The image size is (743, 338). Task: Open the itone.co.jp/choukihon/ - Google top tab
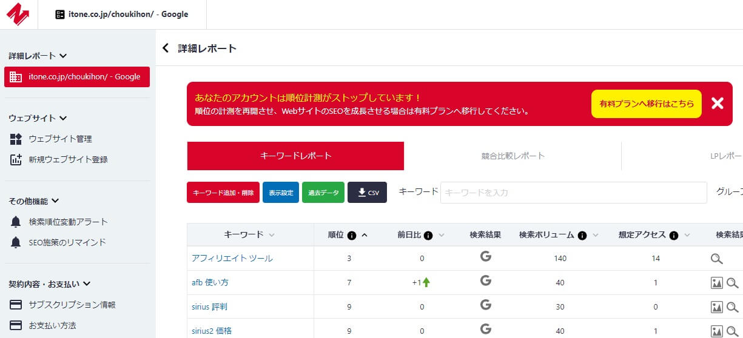click(x=122, y=15)
